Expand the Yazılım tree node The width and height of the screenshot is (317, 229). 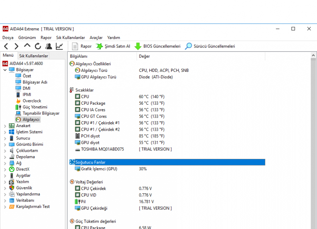[5, 182]
